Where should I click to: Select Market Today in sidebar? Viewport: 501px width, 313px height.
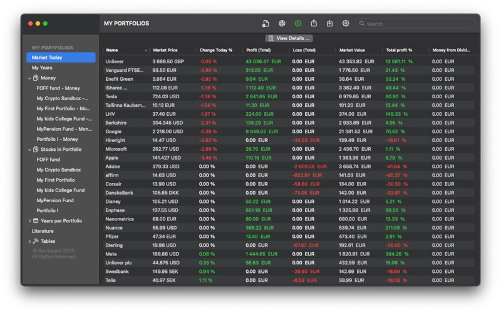tap(61, 58)
